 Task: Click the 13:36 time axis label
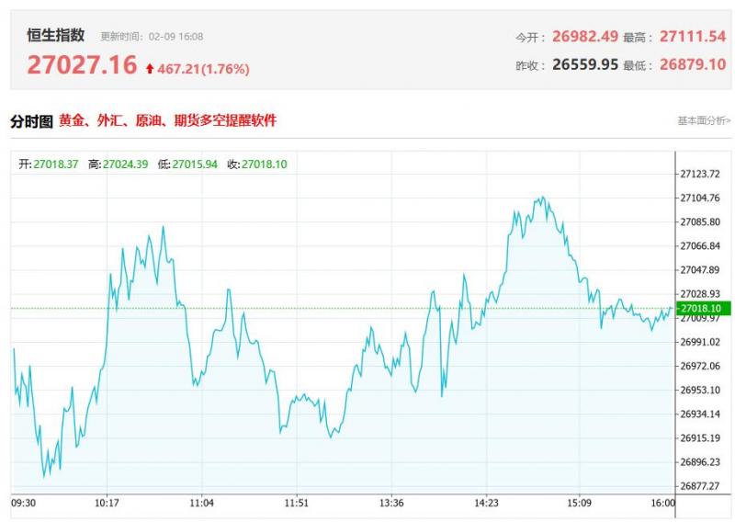pos(391,503)
